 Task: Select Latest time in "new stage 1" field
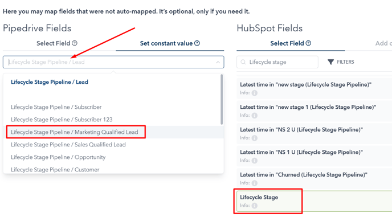[x=315, y=110]
